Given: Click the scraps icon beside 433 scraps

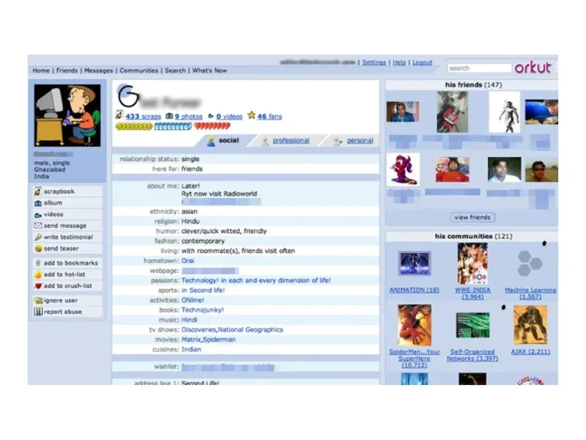Looking at the screenshot, I should pos(119,115).
